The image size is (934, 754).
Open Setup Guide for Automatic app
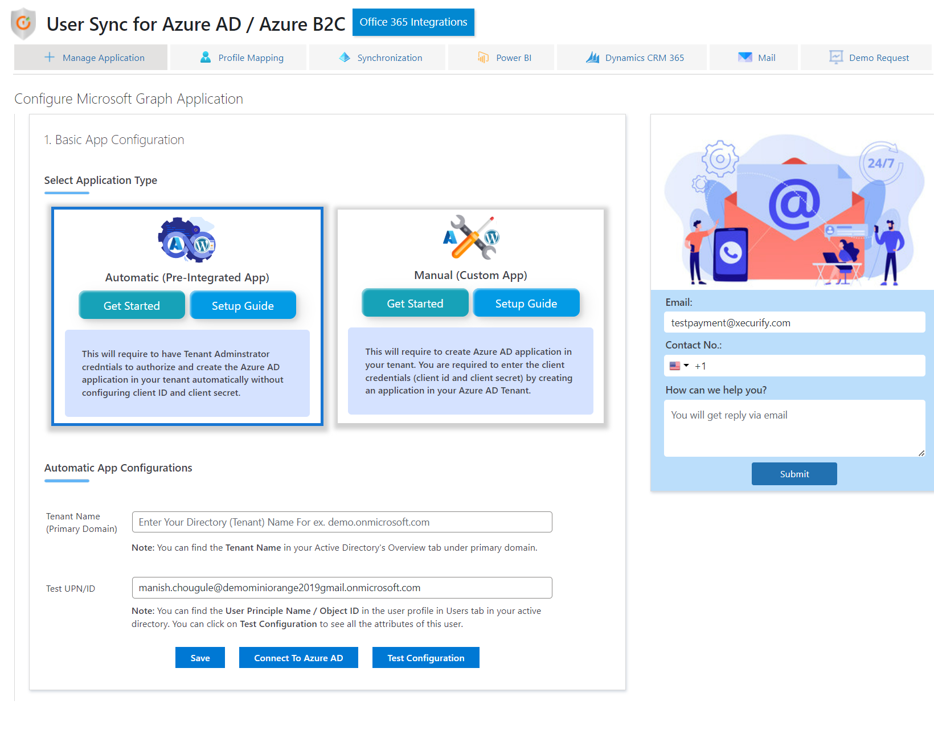[243, 305]
